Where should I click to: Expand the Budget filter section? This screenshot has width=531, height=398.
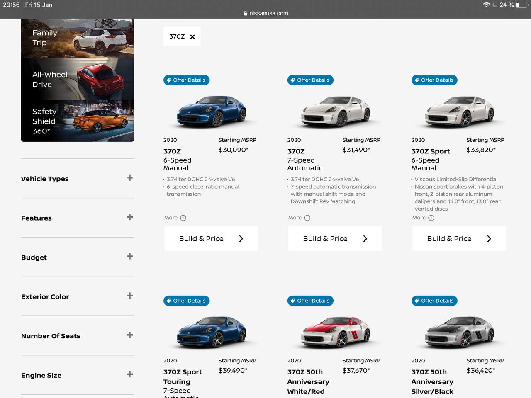pyautogui.click(x=77, y=257)
